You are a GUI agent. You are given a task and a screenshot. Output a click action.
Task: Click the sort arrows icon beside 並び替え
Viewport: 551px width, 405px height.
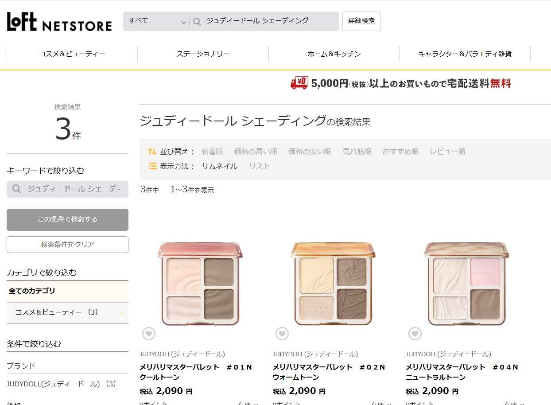152,152
